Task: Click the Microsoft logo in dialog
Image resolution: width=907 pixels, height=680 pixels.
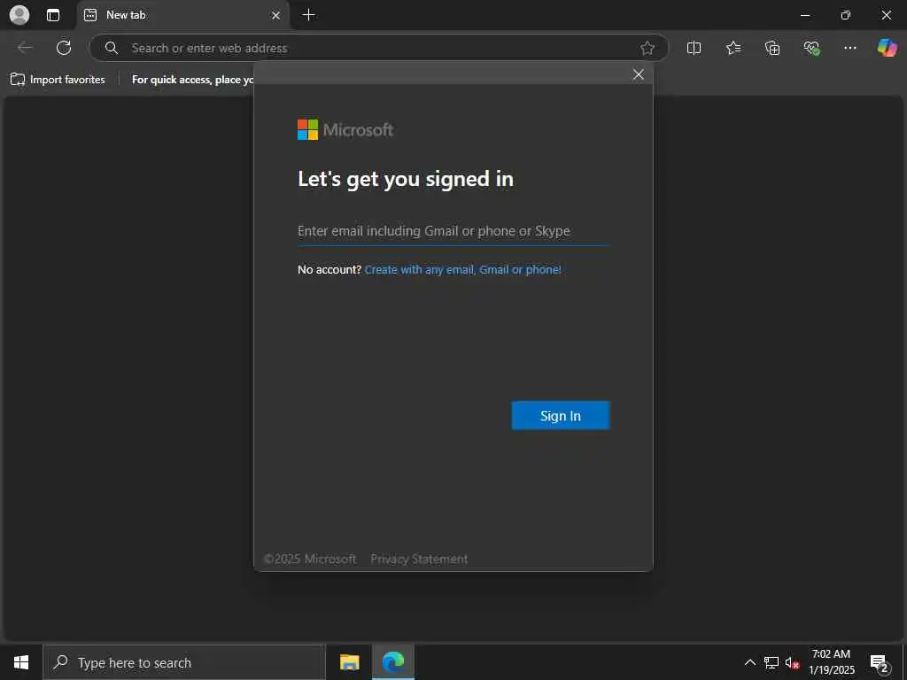Action: click(x=307, y=129)
